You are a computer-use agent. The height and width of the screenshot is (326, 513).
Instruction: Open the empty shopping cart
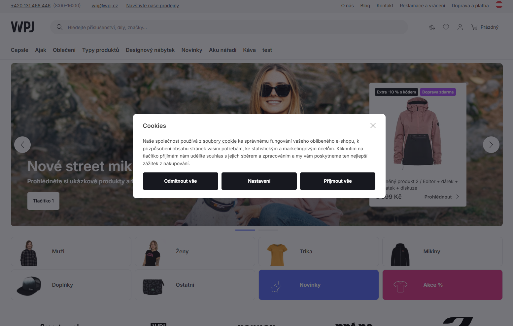pos(485,27)
